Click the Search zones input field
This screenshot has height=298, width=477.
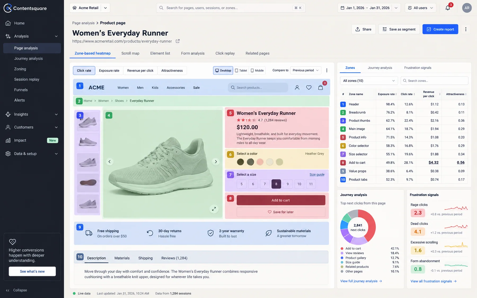[434, 81]
